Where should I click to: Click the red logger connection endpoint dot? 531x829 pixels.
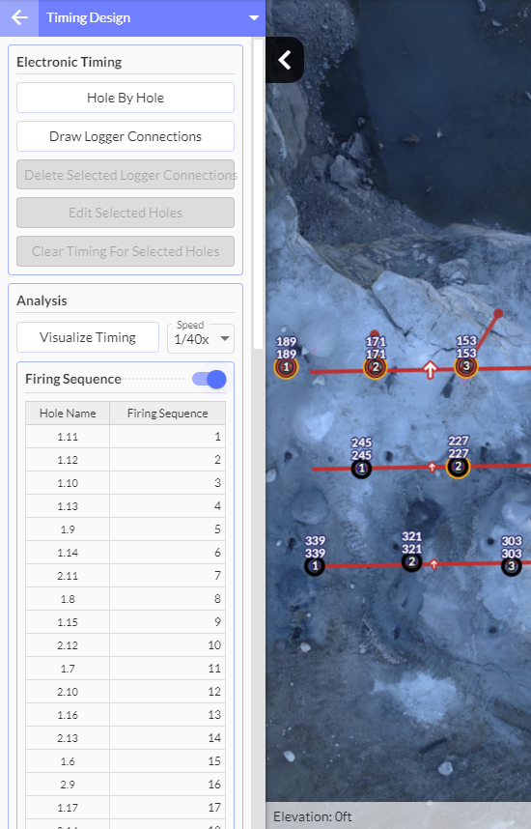click(498, 314)
